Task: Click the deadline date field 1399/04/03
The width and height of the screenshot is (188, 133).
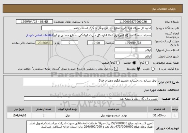Action: point(133,43)
